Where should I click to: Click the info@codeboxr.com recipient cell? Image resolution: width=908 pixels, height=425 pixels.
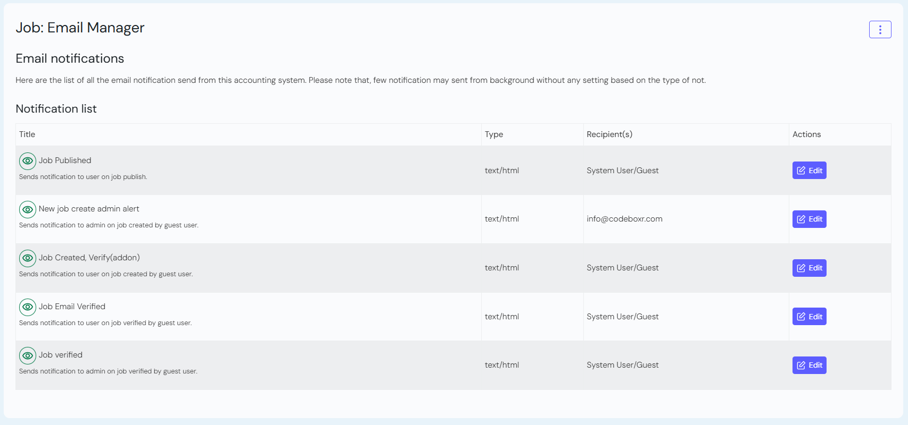(x=624, y=219)
